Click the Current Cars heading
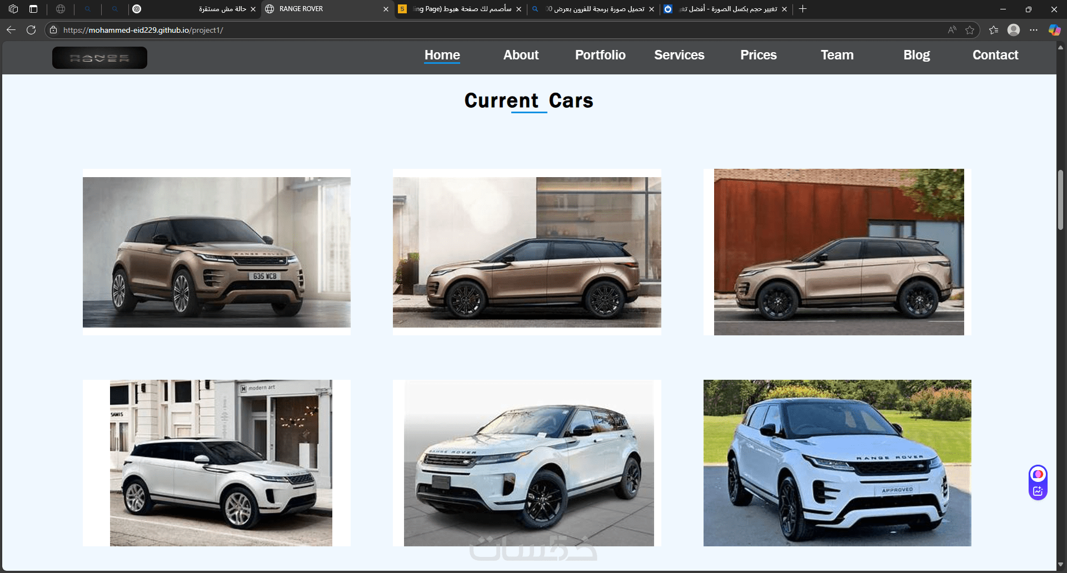 tap(529, 100)
